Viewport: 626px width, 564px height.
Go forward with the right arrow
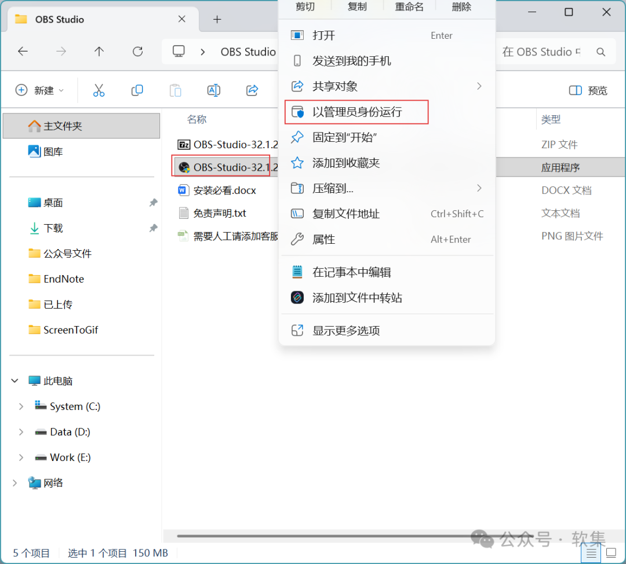point(61,52)
